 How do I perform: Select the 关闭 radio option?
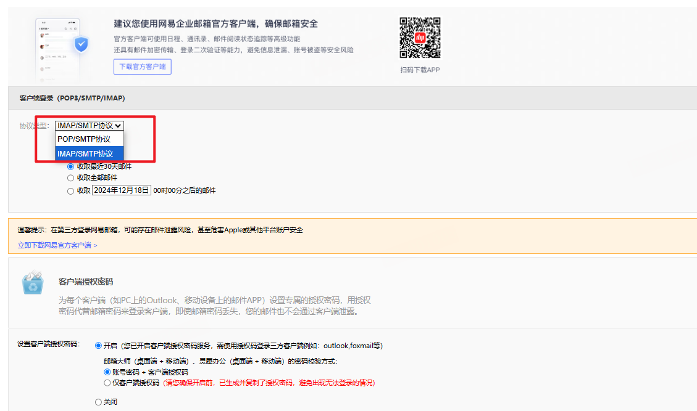98,402
